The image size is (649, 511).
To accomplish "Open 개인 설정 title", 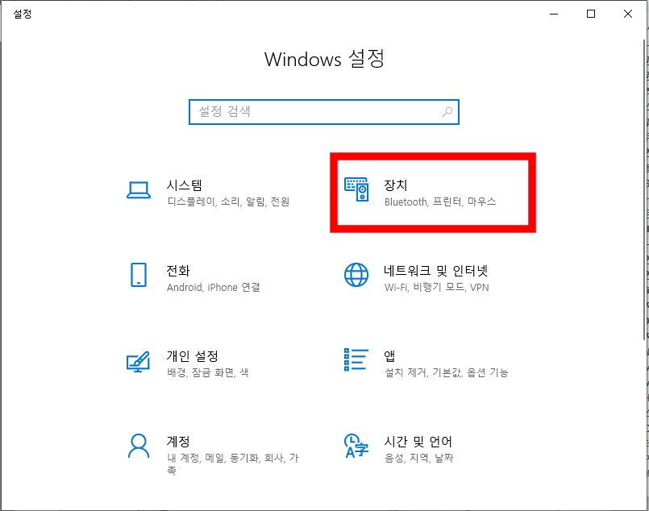I will (x=193, y=355).
